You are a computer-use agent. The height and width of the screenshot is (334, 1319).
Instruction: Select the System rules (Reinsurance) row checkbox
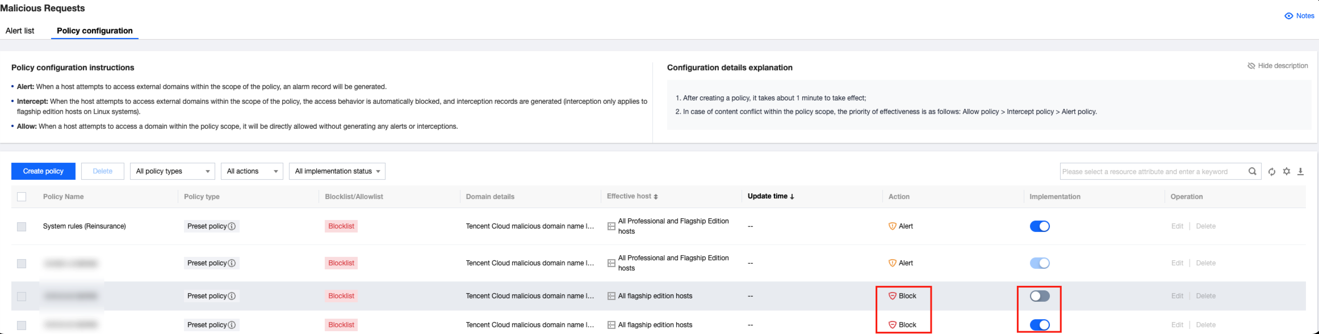22,226
